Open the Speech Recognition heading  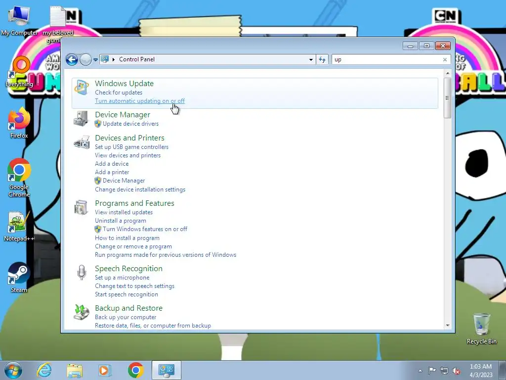pyautogui.click(x=129, y=269)
